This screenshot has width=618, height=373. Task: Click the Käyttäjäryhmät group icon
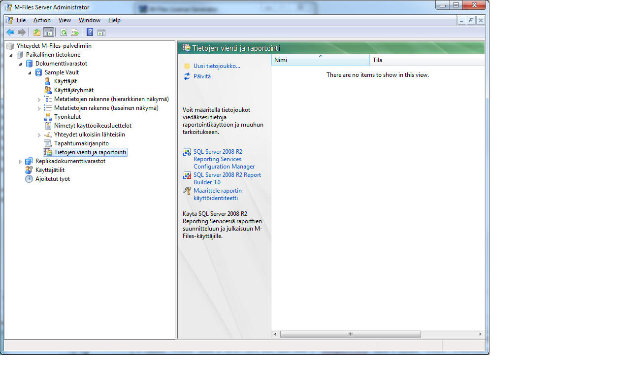point(48,90)
